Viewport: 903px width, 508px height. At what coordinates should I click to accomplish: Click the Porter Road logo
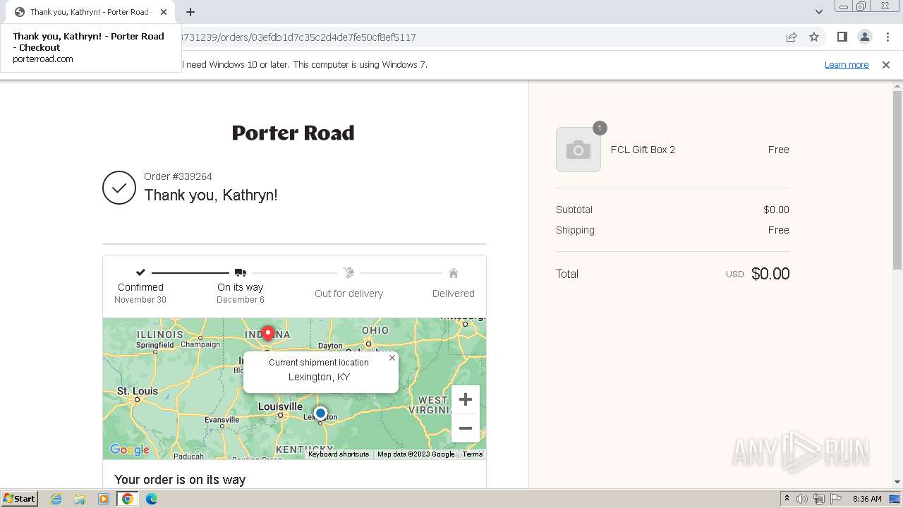(293, 133)
